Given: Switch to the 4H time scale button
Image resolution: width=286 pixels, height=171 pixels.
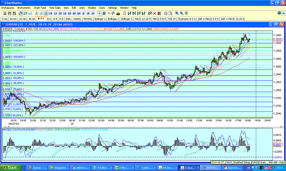Looking at the screenshot, I should pyautogui.click(x=74, y=13).
